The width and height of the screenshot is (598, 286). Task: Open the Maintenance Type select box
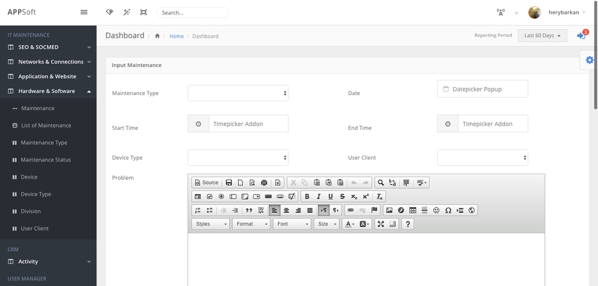point(238,93)
